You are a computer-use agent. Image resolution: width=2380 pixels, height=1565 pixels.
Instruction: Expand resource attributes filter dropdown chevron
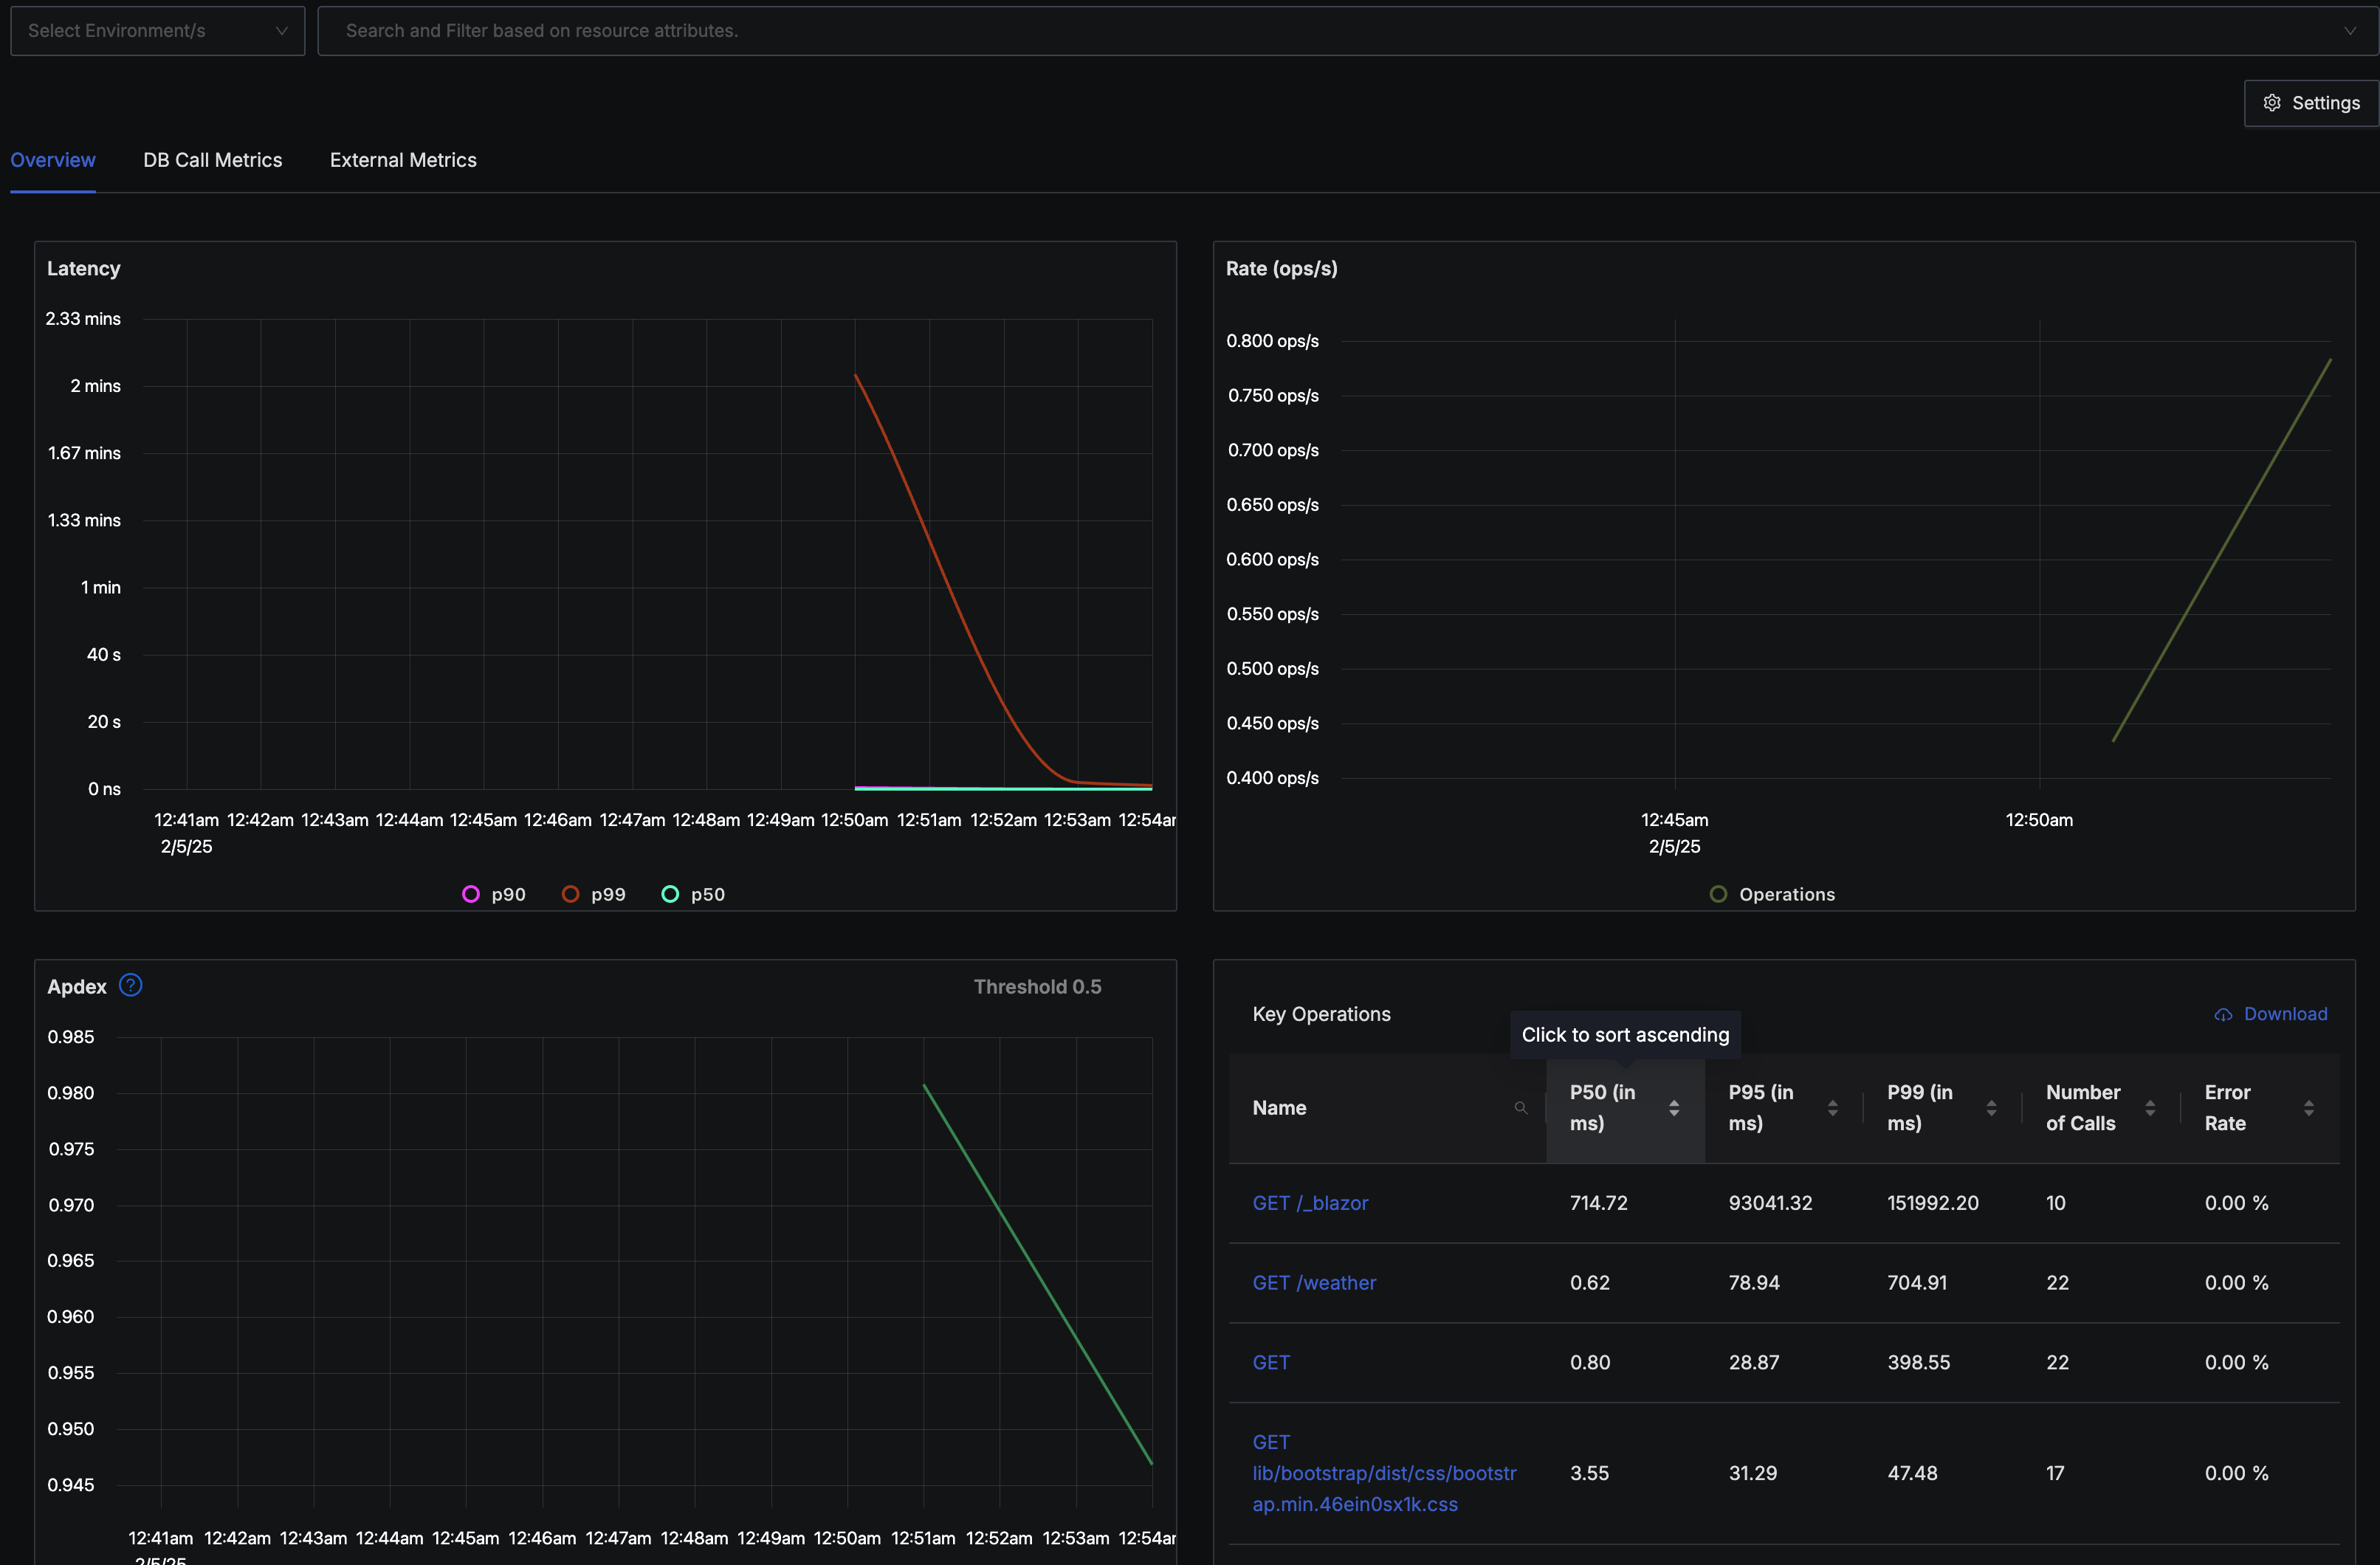(2349, 31)
